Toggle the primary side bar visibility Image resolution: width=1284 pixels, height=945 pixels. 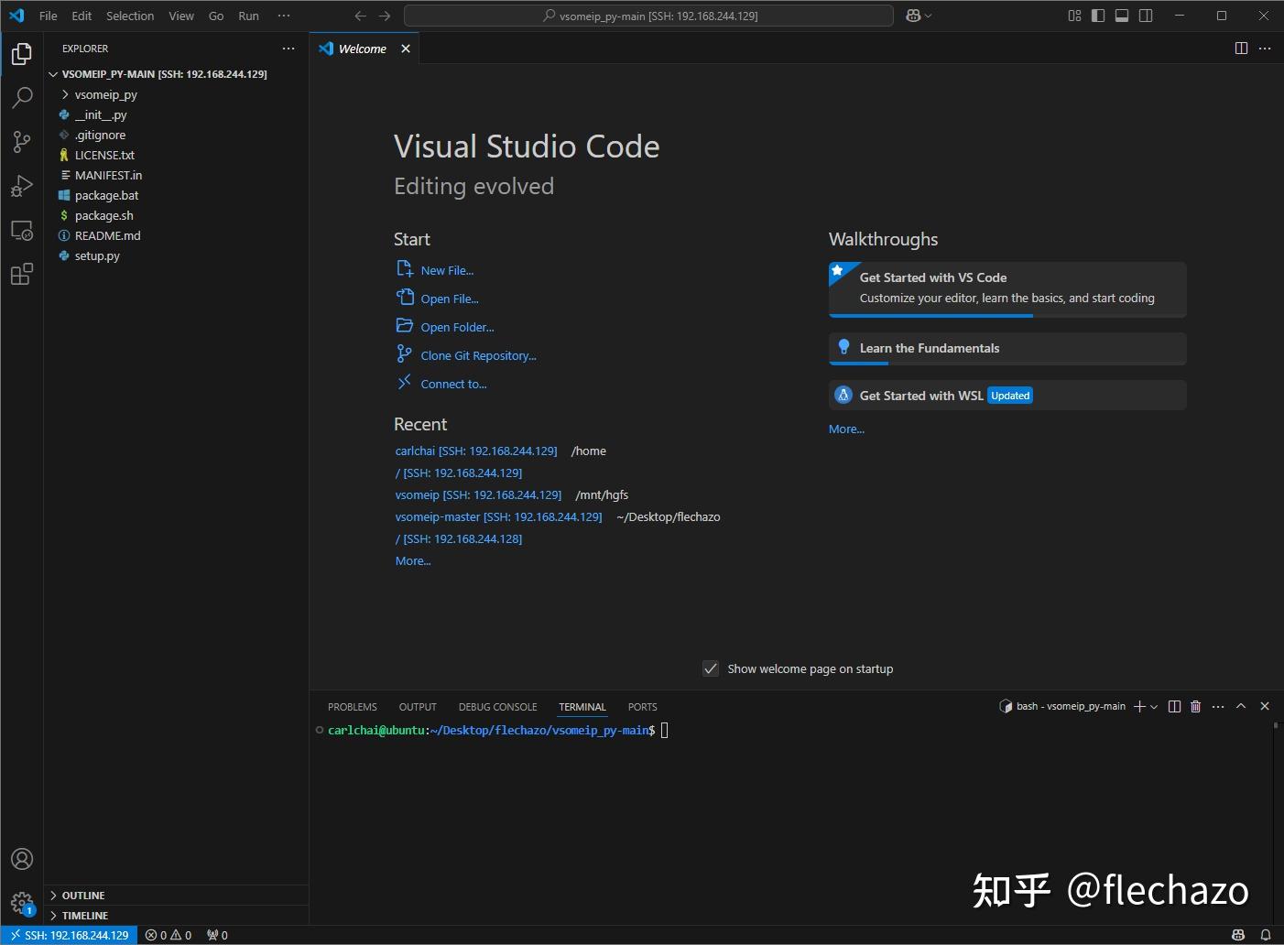[1098, 16]
